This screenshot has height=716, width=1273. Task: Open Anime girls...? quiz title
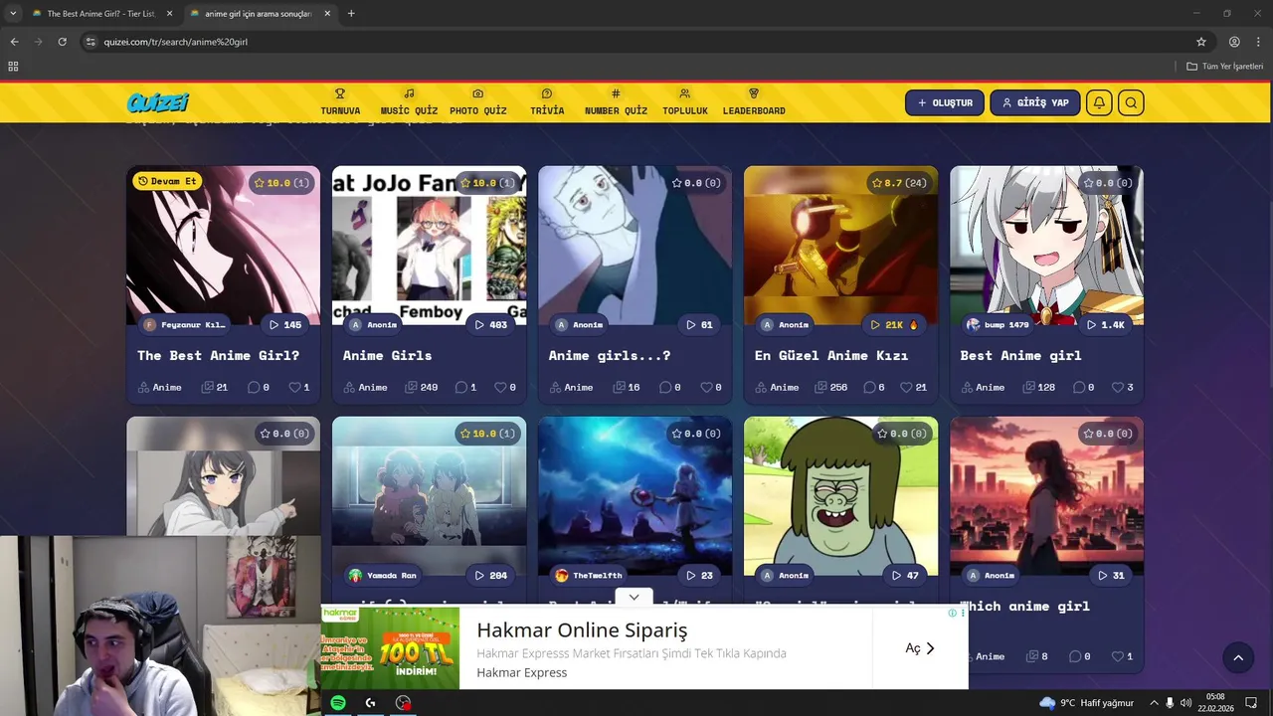pyautogui.click(x=610, y=355)
